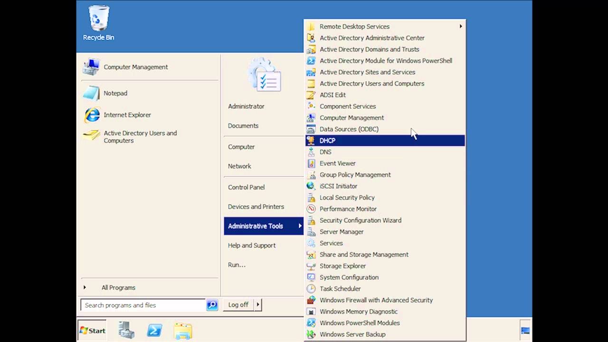Open the Recycle Bin desktop icon

coord(98,23)
